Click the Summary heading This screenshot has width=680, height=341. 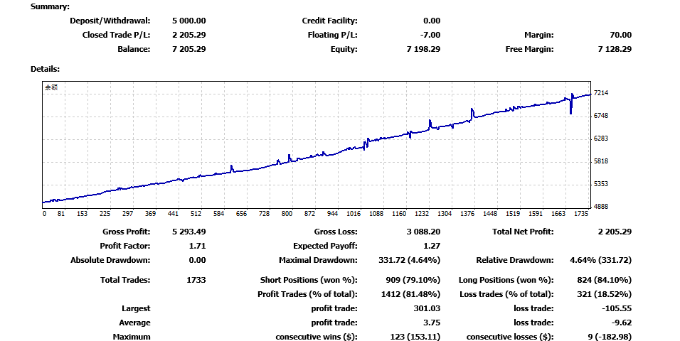(50, 7)
